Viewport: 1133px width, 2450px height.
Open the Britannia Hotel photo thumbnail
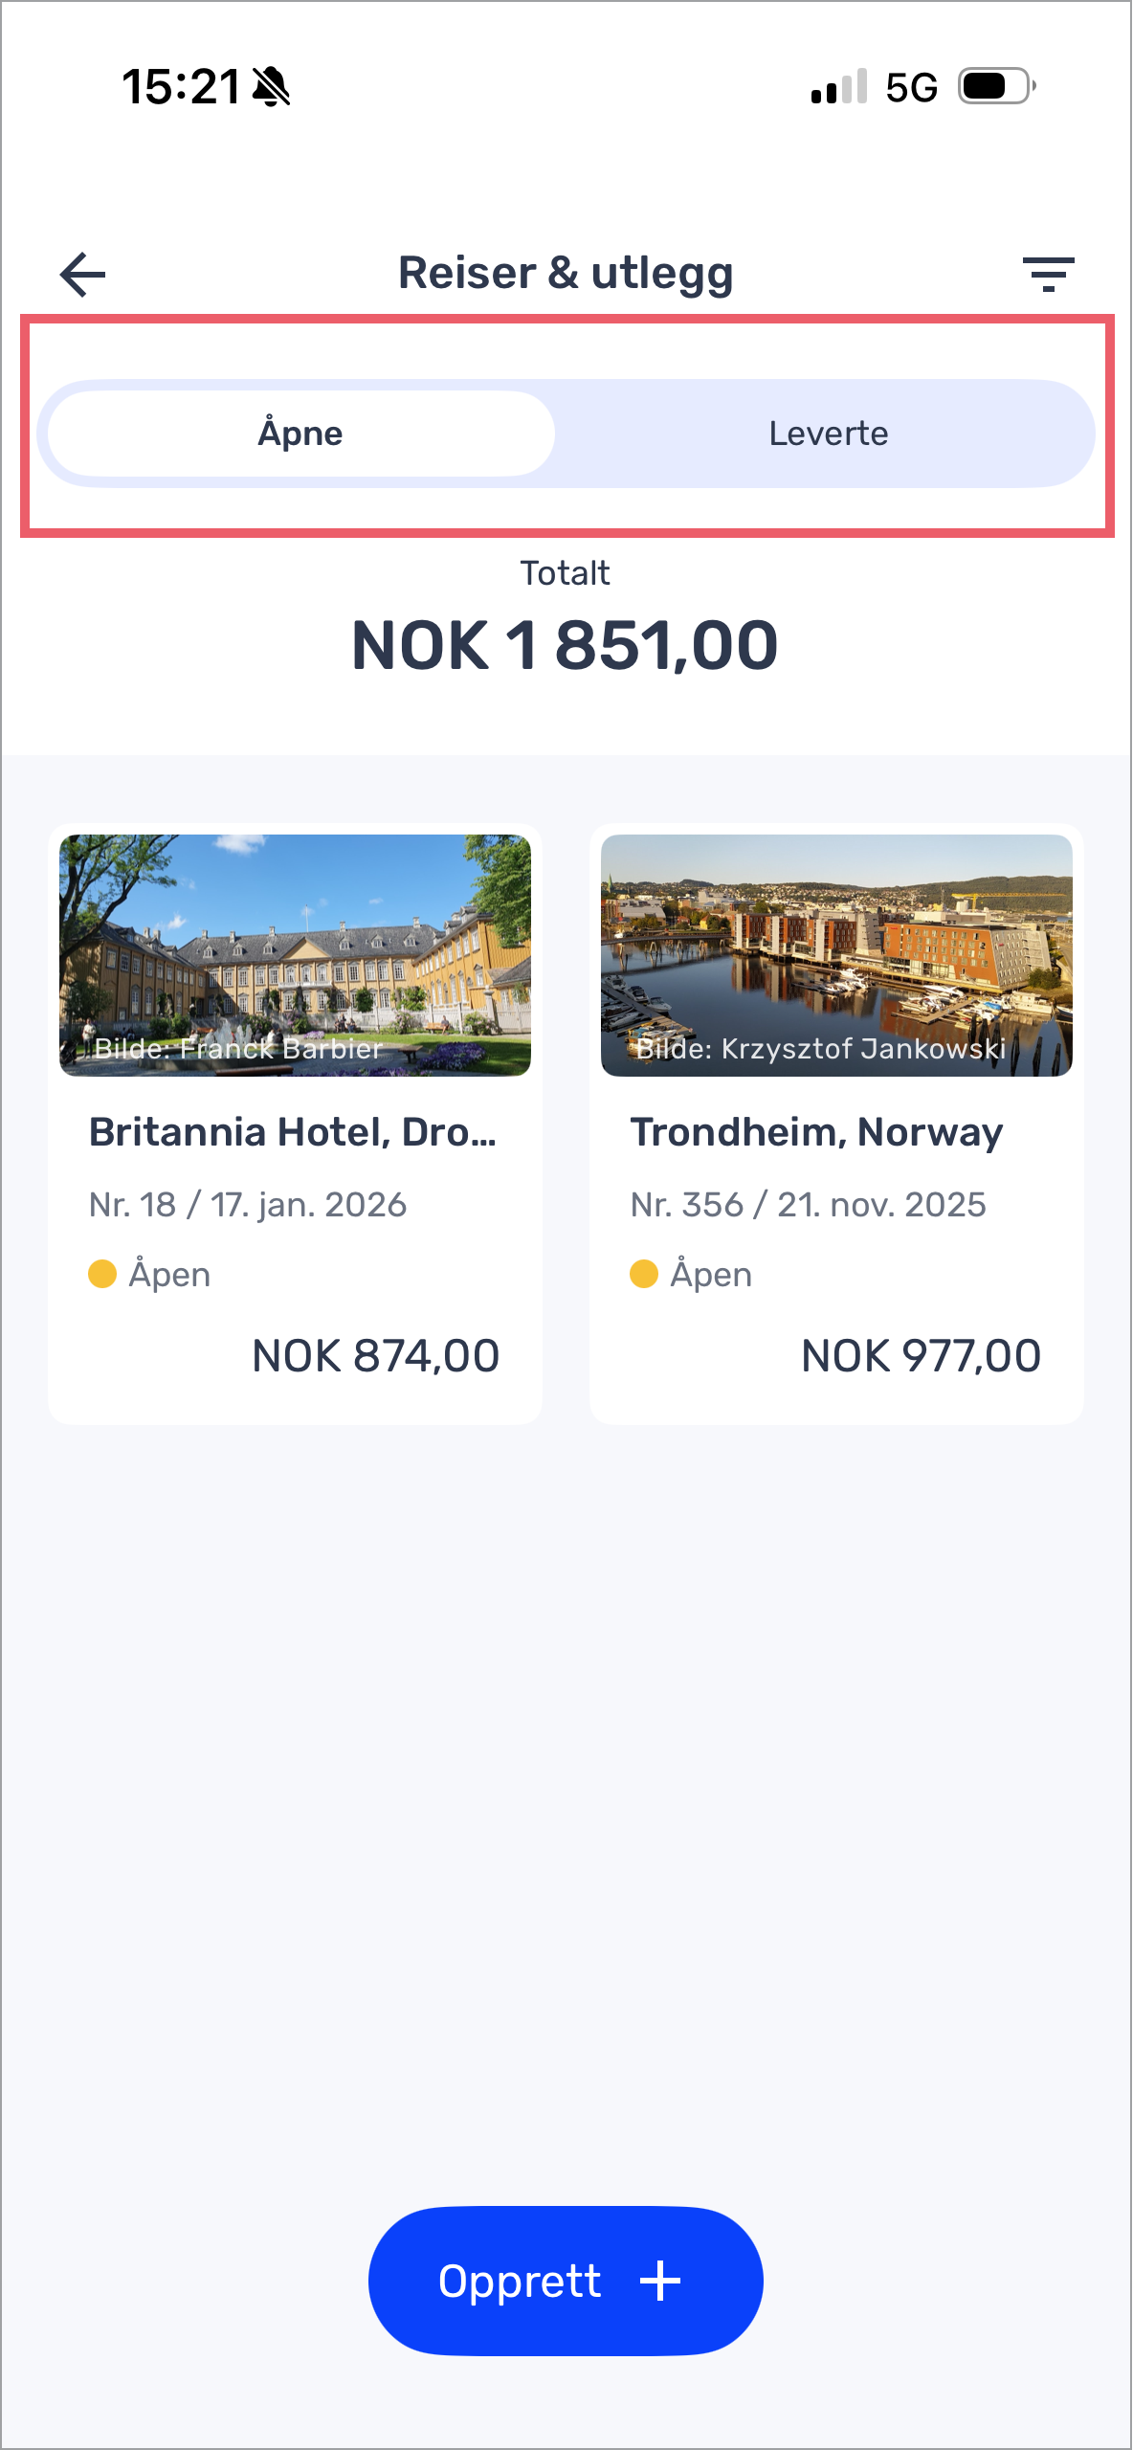pyautogui.click(x=295, y=954)
